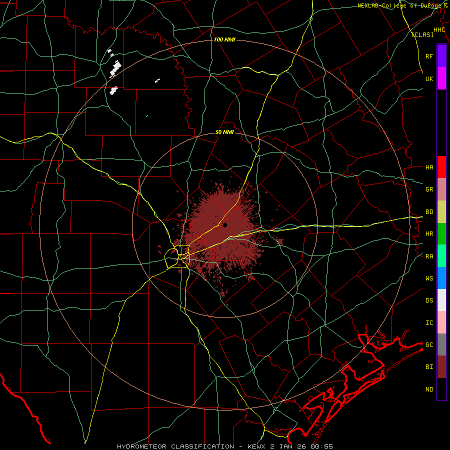Click the blue WS legend swatch
450x450 pixels.
441,278
